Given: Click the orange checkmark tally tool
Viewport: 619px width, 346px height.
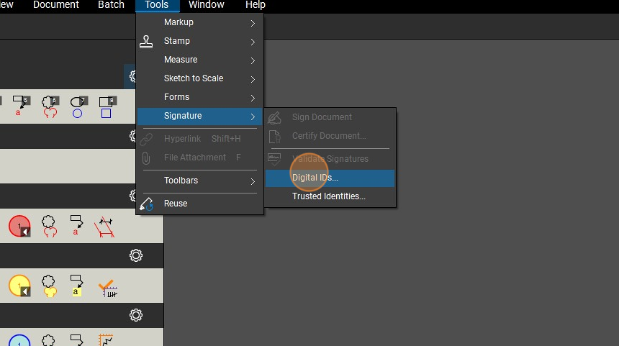Looking at the screenshot, I should 107,287.
